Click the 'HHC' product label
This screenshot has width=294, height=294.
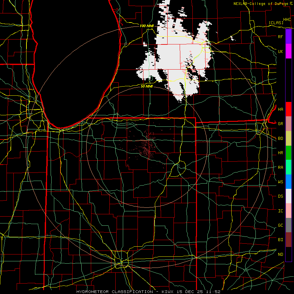[x=287, y=20]
